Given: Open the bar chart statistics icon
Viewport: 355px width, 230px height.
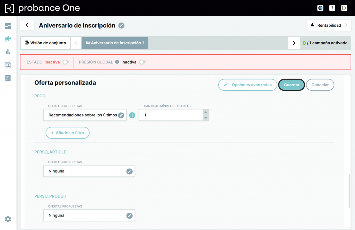Looking at the screenshot, I should (x=8, y=52).
